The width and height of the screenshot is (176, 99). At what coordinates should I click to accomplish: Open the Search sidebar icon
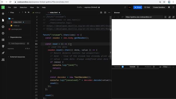click(3, 27)
